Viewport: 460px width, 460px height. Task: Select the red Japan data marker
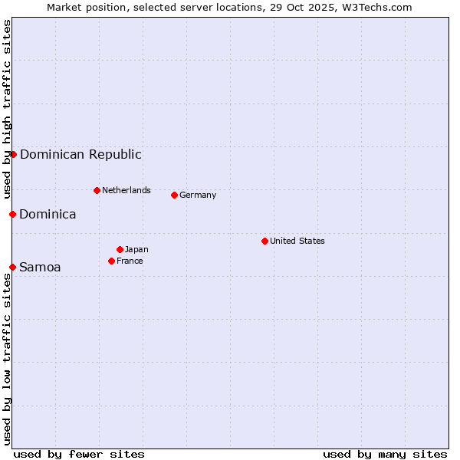pos(120,249)
